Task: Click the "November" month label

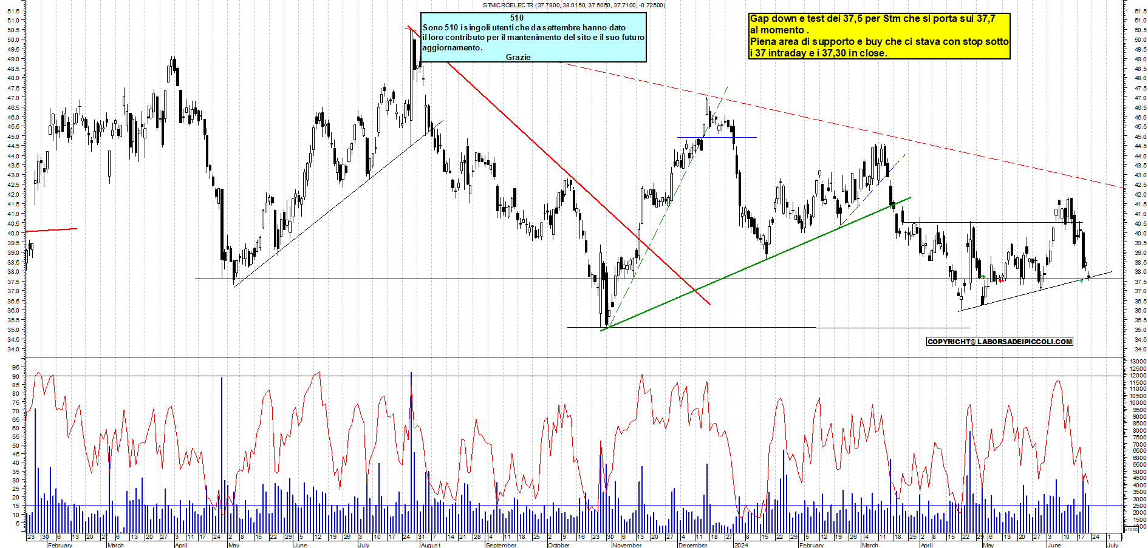Action: 627,545
